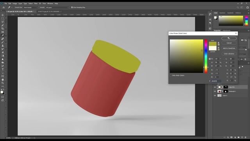Click the Home icon in options bar
This screenshot has height=141, width=250.
pos(4,7)
